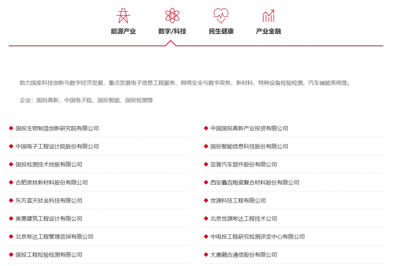The image size is (393, 266).
Task: Open 中国国投高新产业投资有限公司 link
Action: coord(249,128)
